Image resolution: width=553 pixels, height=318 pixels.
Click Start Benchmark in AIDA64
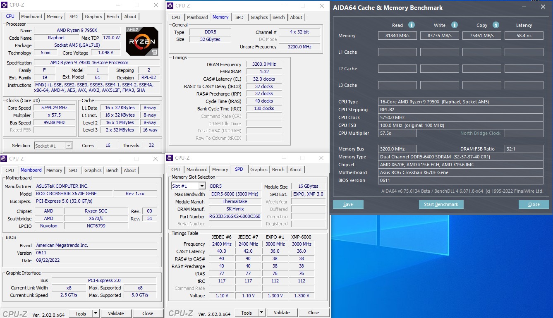441,204
